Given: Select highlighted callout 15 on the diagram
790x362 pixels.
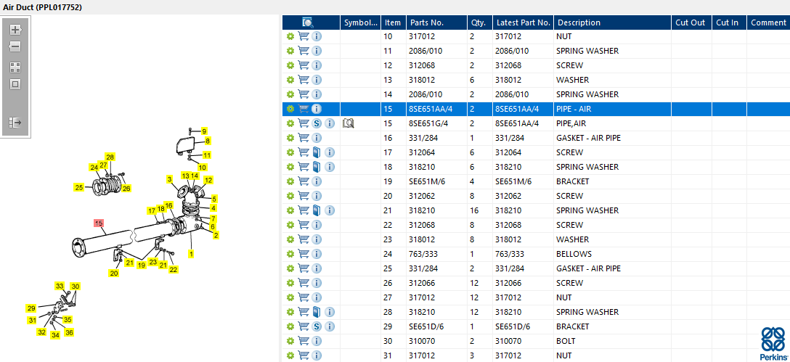Looking at the screenshot, I should [99, 223].
